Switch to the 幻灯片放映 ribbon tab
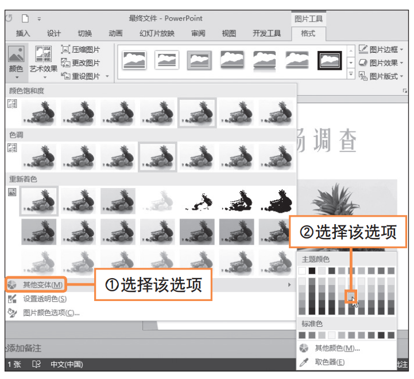This screenshot has height=379, width=414. pyautogui.click(x=157, y=33)
